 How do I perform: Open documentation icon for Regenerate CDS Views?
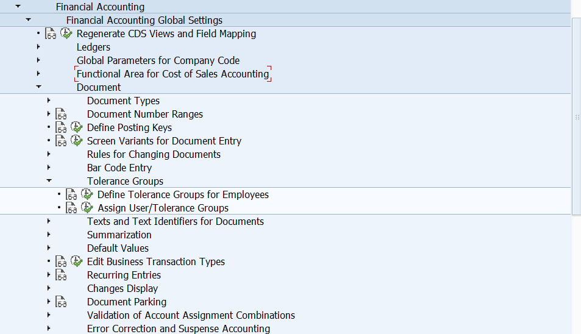click(51, 34)
